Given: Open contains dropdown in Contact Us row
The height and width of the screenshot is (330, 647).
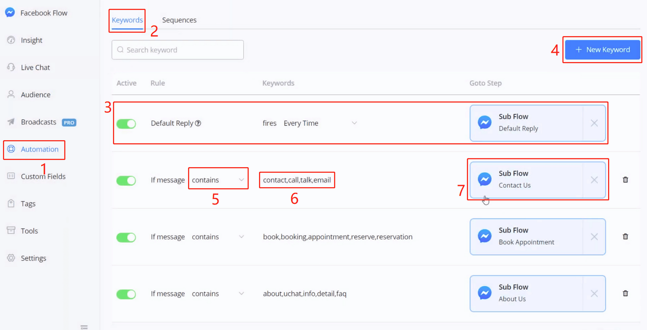Looking at the screenshot, I should tap(218, 180).
